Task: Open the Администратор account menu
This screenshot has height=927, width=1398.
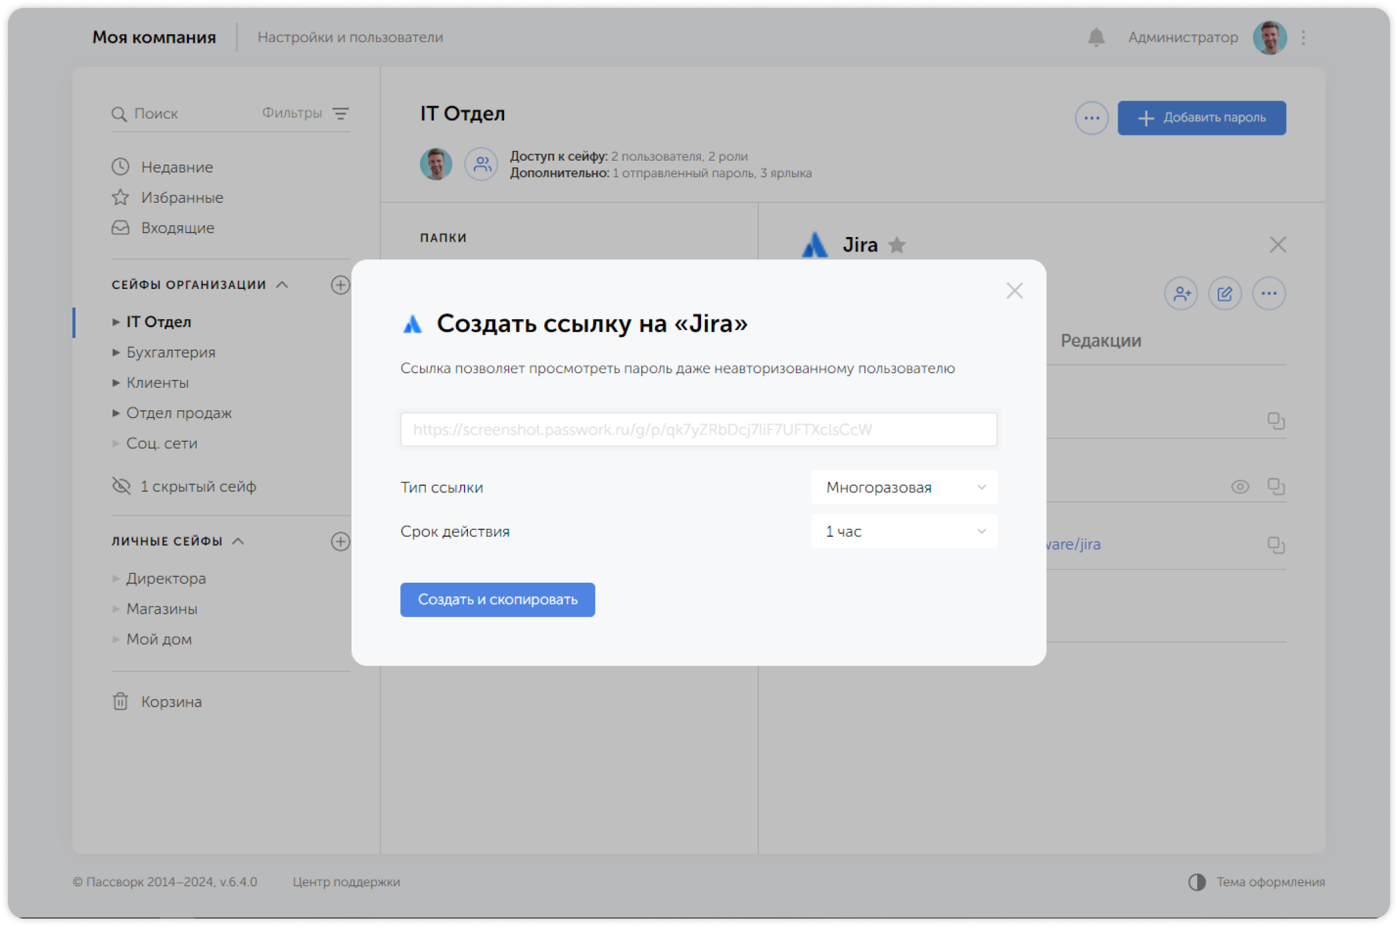Action: [x=1182, y=38]
